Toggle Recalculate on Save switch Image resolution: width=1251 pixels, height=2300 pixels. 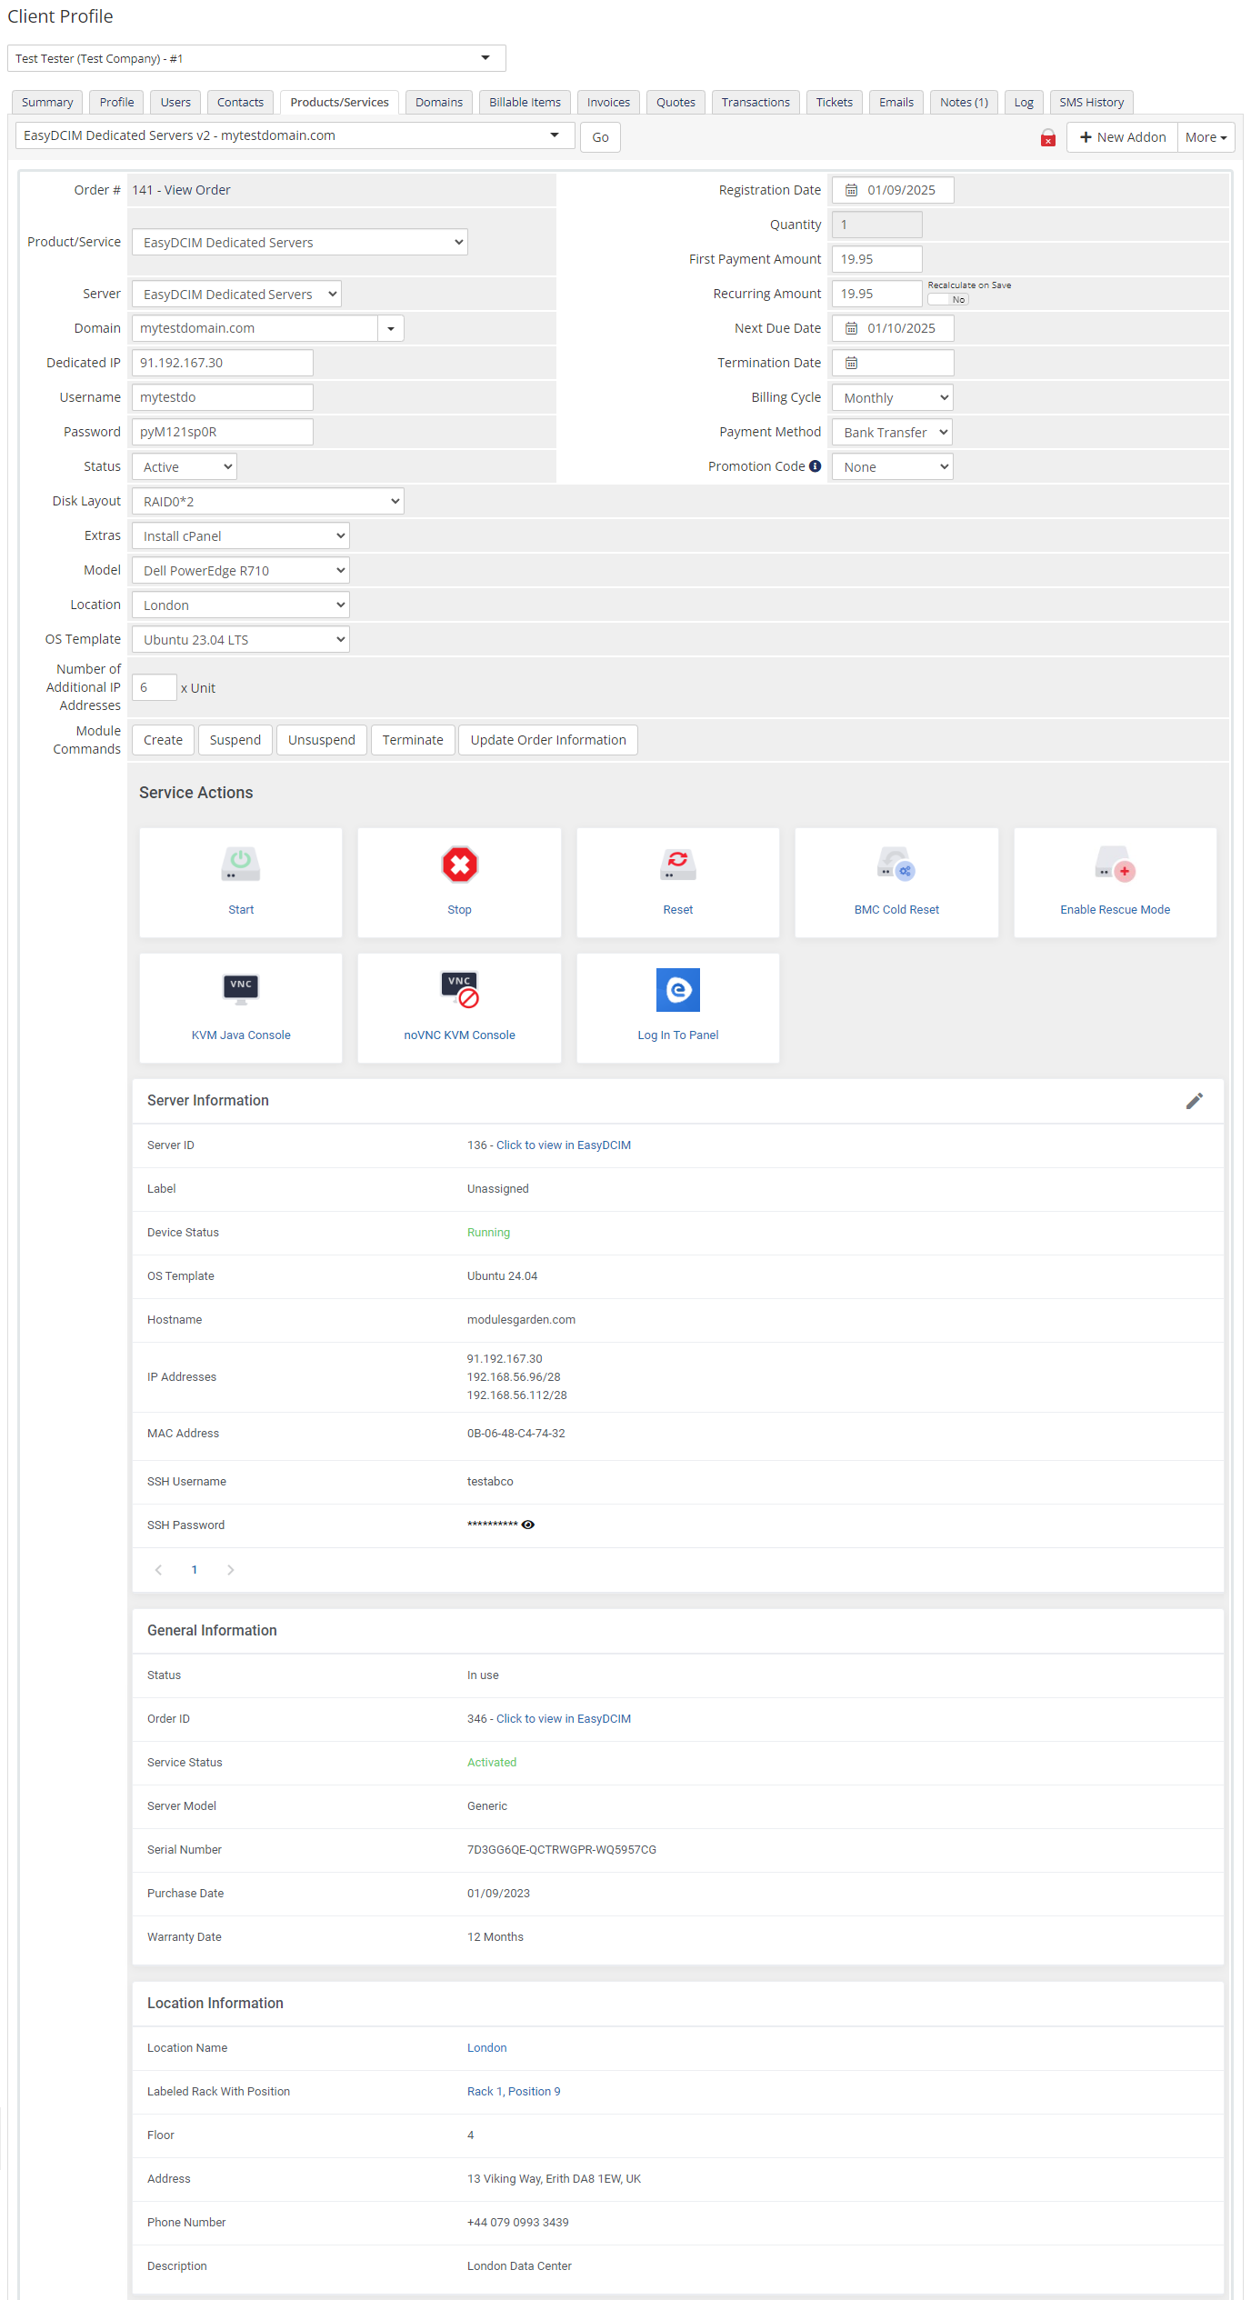(x=948, y=300)
